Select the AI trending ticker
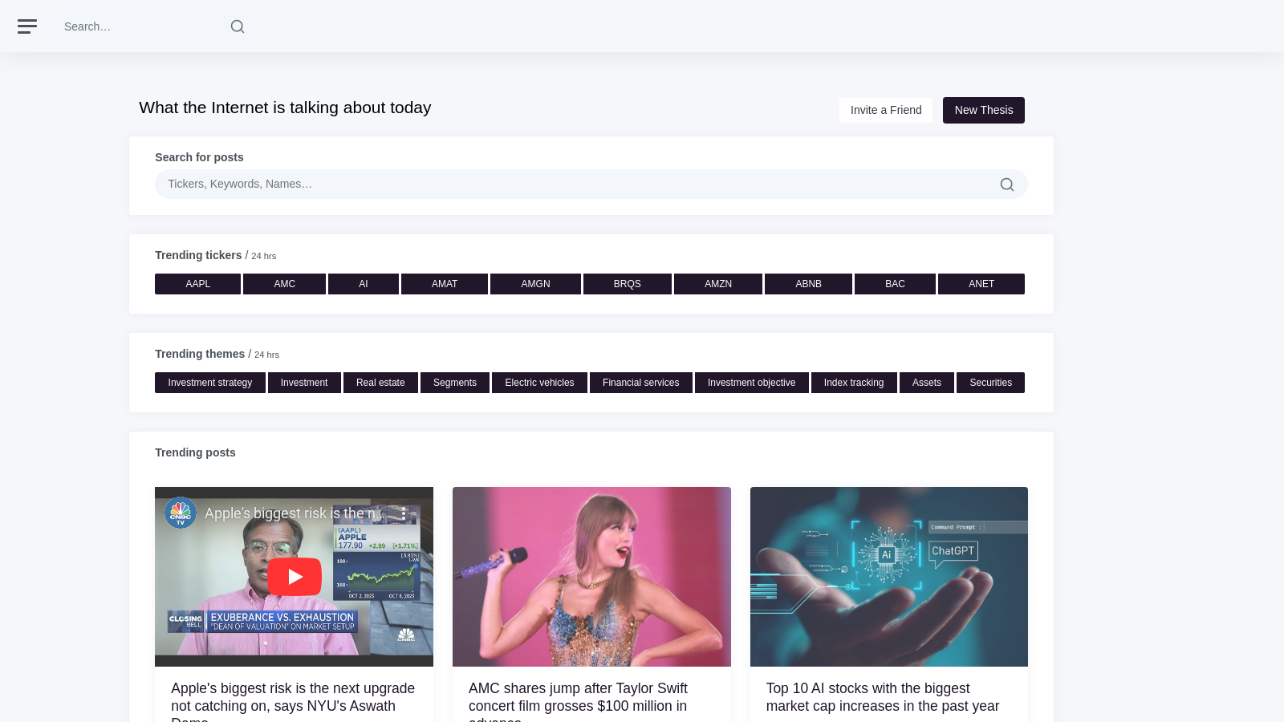This screenshot has width=1284, height=722. (364, 284)
